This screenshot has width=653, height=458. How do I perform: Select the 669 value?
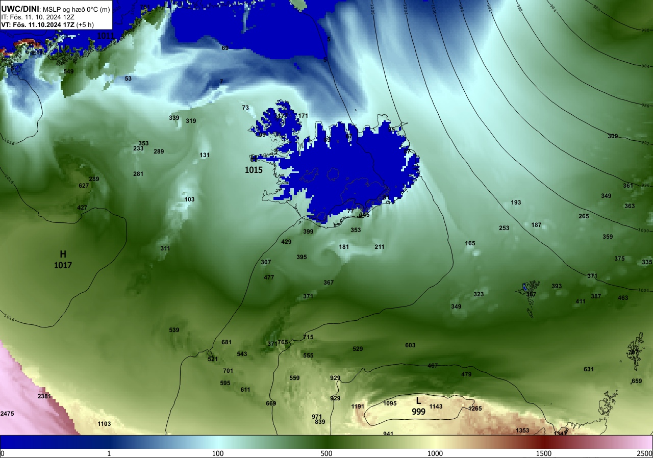point(271,403)
